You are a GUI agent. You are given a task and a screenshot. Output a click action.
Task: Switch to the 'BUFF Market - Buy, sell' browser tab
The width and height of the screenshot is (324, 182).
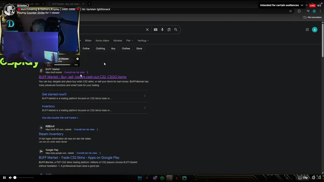click(65, 4)
